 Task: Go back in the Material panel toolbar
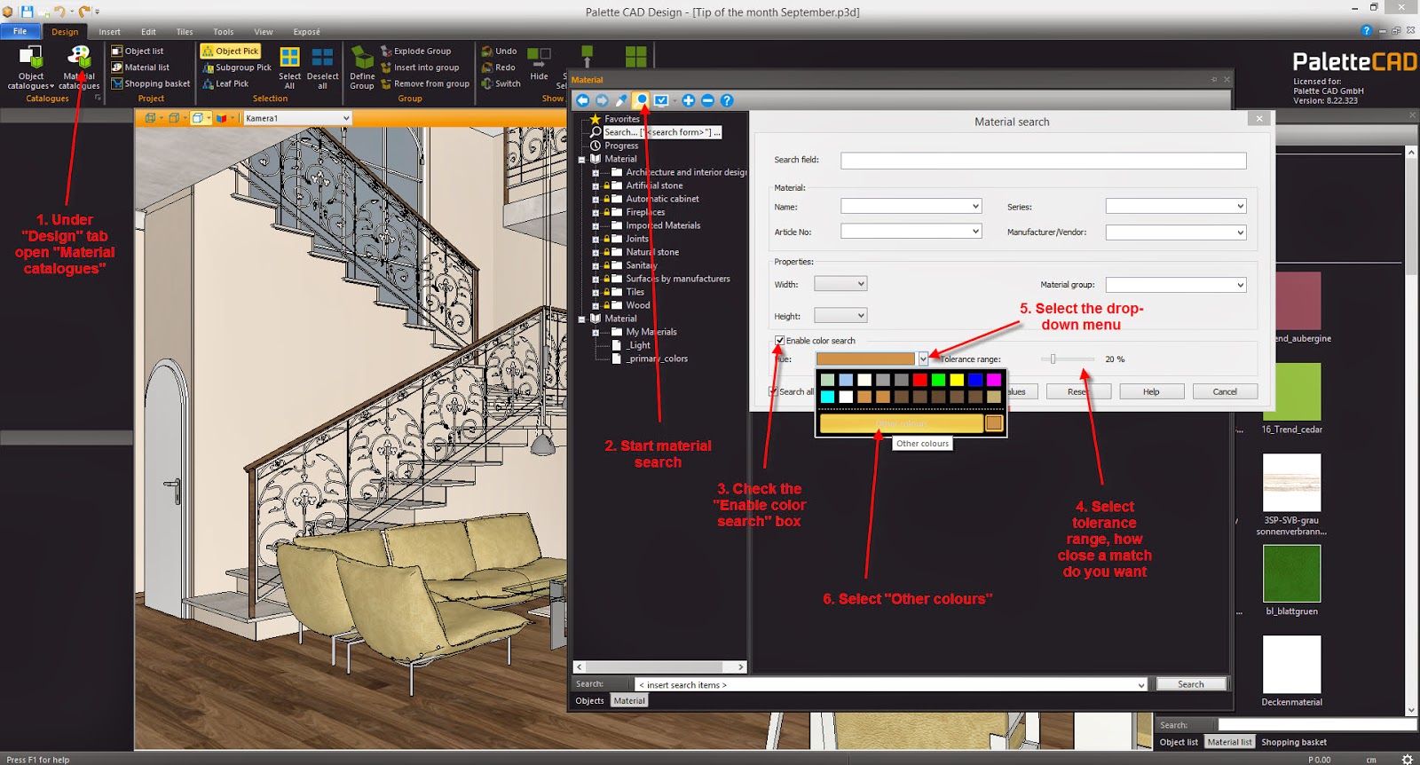(582, 100)
